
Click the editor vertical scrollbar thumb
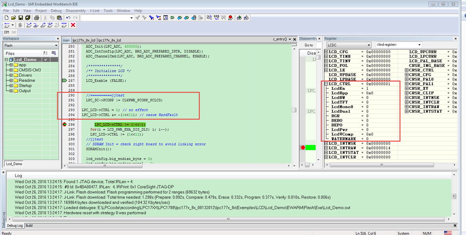(294, 110)
